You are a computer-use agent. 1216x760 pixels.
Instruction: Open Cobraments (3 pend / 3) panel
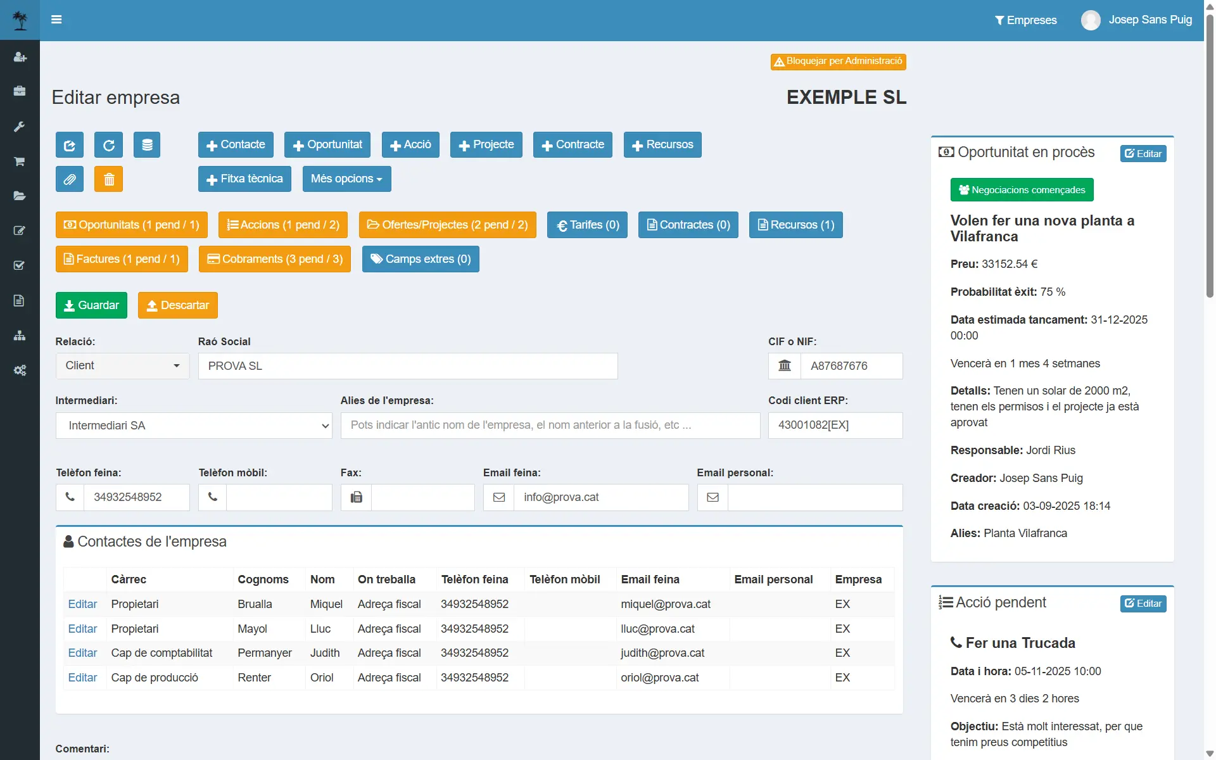coord(274,259)
